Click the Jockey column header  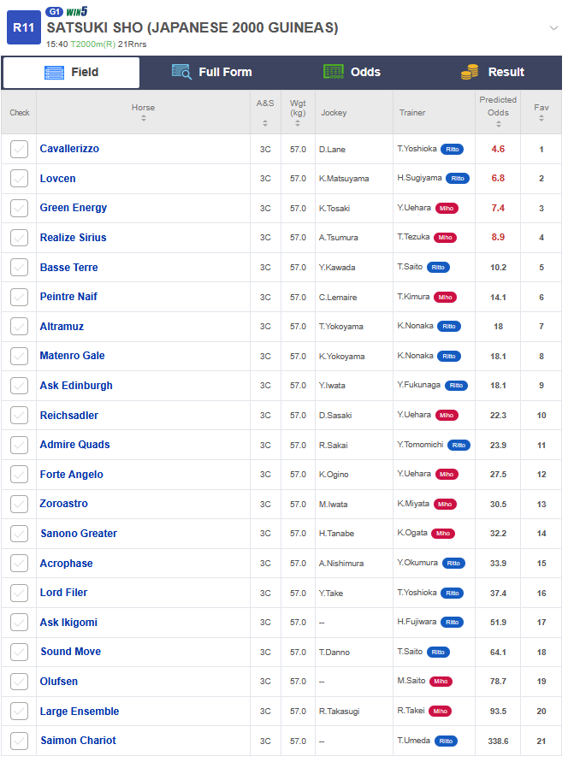coord(334,113)
